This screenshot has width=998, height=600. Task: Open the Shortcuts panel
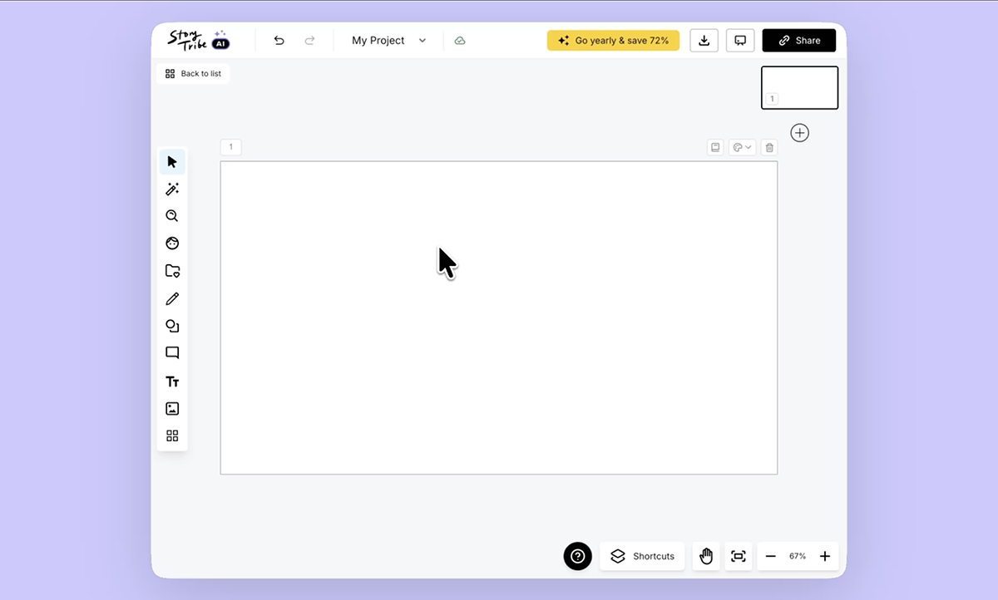(642, 556)
